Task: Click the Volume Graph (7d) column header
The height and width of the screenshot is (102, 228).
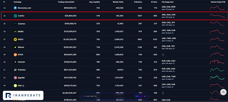Action: [x=218, y=2]
